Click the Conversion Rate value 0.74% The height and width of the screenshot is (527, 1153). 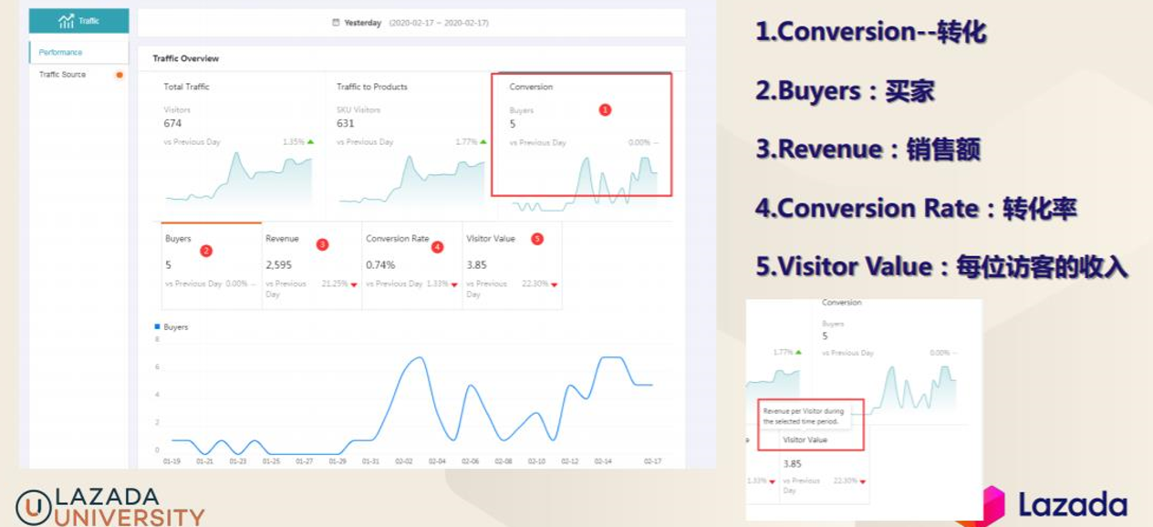380,264
